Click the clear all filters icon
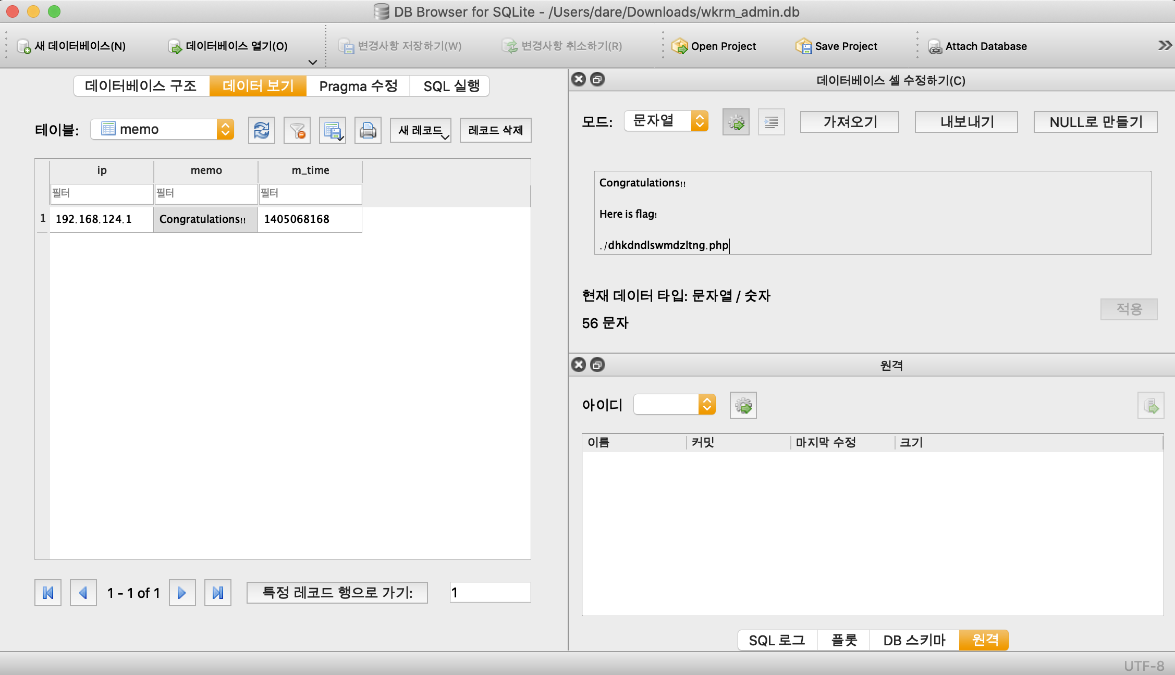The height and width of the screenshot is (675, 1175). click(x=297, y=130)
